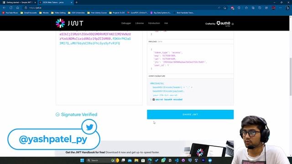Screen dimensions: 292x164
Task: Open the YouTube Music bookmark
Action: (10, 13)
